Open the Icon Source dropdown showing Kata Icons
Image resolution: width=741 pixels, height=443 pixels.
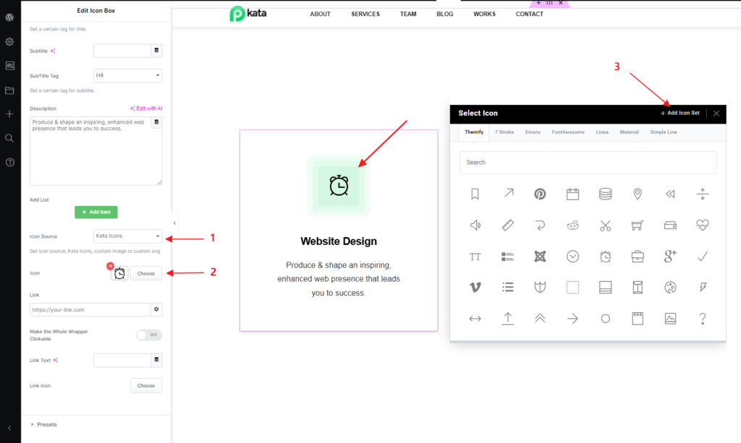click(127, 236)
